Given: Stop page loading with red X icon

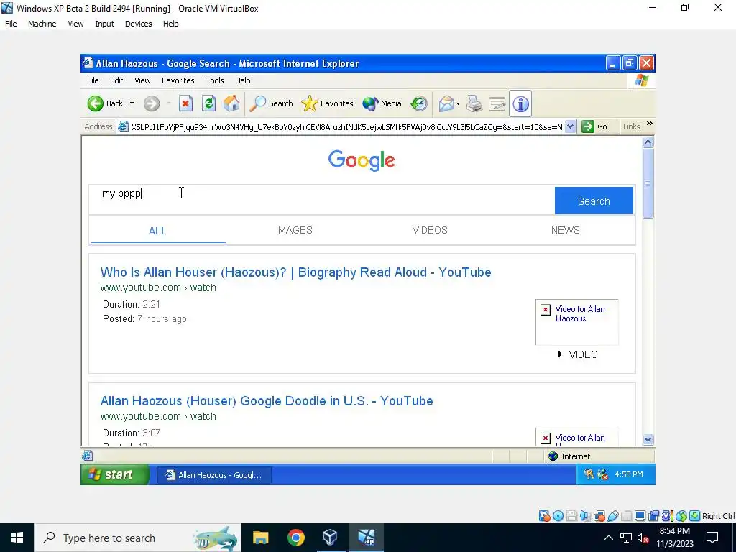Looking at the screenshot, I should 185,103.
